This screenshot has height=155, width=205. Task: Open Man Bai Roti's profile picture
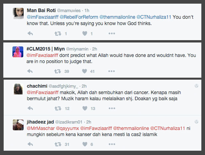click(x=18, y=13)
